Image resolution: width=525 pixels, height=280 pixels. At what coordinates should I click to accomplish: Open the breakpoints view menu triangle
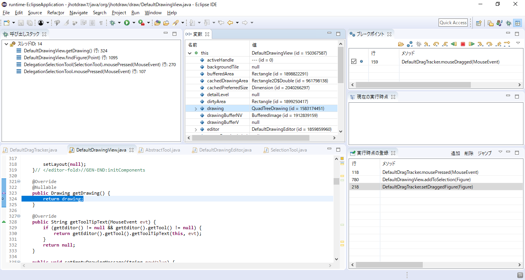tap(518, 43)
